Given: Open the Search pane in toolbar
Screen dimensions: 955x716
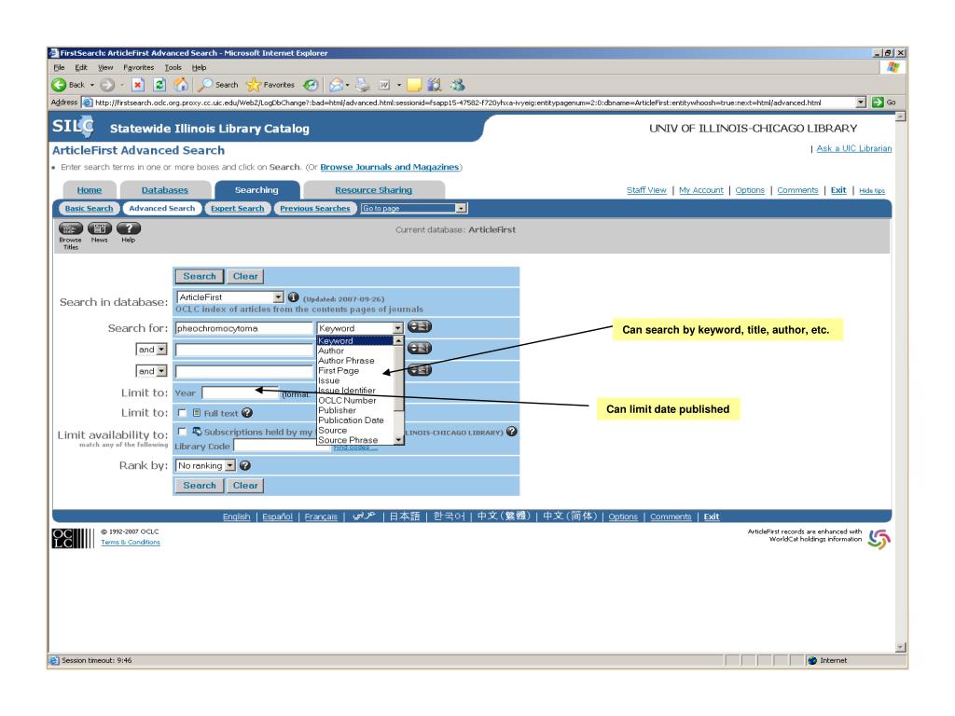Looking at the screenshot, I should coord(217,85).
